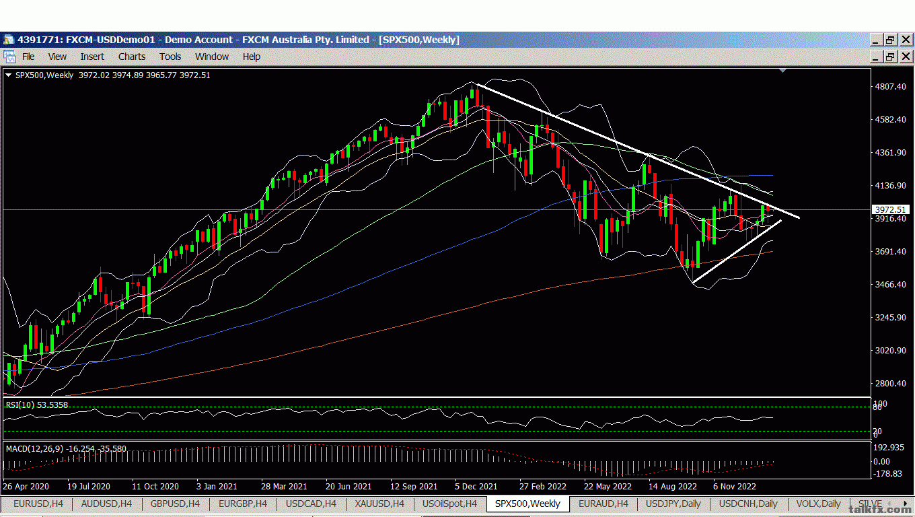Switch to the USDCNH,Daily chart tab

point(748,504)
